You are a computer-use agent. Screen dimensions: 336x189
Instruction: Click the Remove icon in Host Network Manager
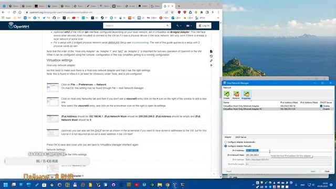(x=236, y=94)
